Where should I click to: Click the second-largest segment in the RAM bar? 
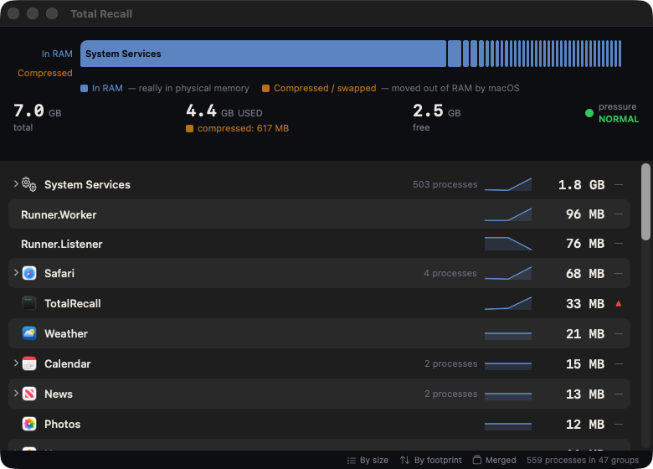[455, 54]
